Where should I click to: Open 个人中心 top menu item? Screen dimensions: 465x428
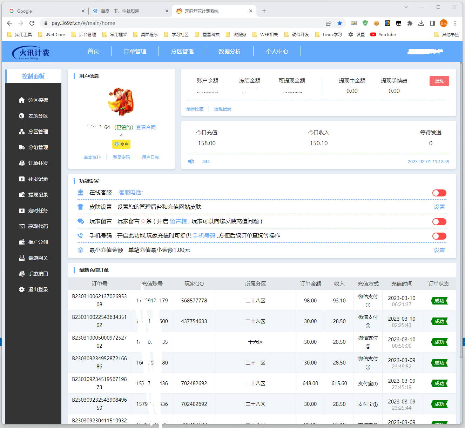[277, 51]
